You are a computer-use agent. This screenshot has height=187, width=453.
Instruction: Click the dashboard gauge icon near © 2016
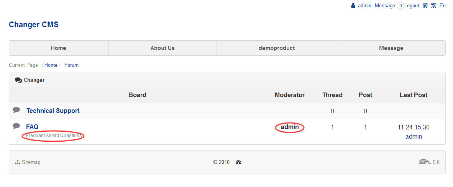pyautogui.click(x=238, y=162)
